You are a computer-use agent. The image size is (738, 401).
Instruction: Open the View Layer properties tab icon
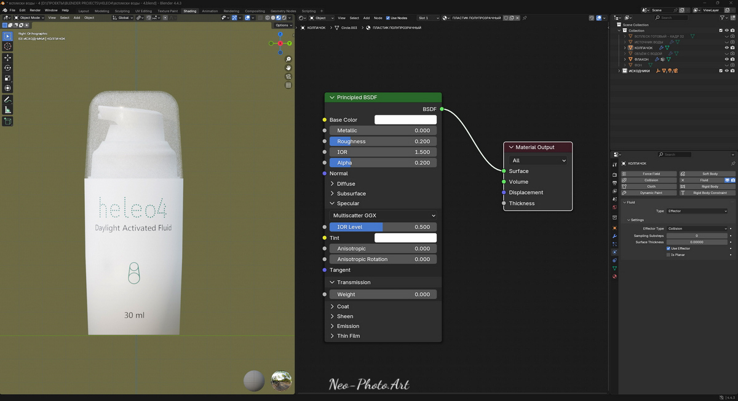point(614,191)
